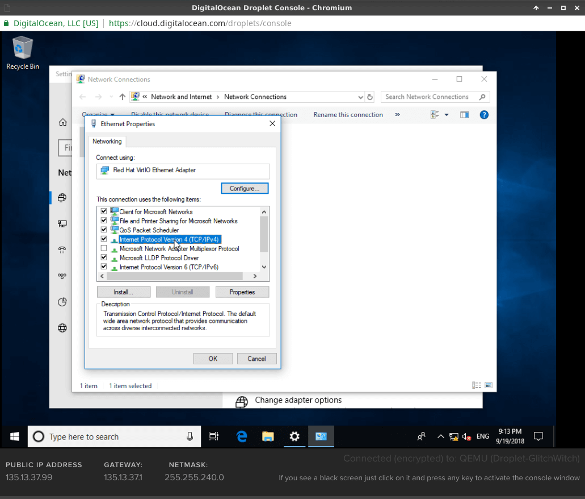Click the Properties button
585x499 pixels.
(242, 292)
